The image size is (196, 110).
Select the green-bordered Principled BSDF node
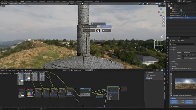(113, 94)
